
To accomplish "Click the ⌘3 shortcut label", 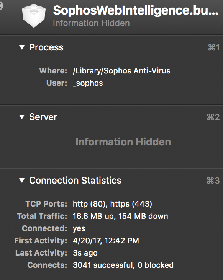I will 213,181.
